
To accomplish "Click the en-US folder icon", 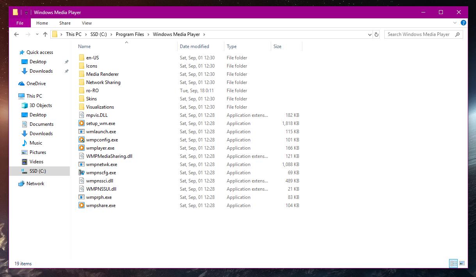I will click(x=82, y=58).
